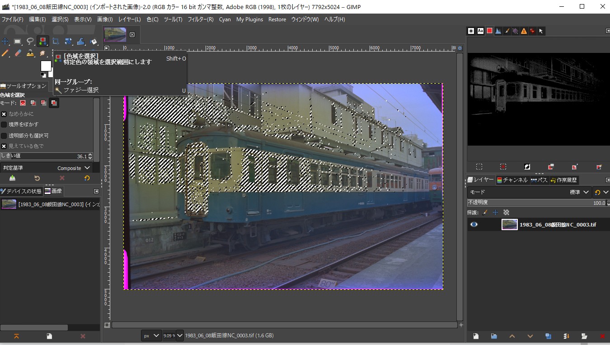Screen dimensions: 610x345
Task: Select the 1983_06_08飯田線NC_0003.tif layer thumbnail
Action: click(x=510, y=224)
